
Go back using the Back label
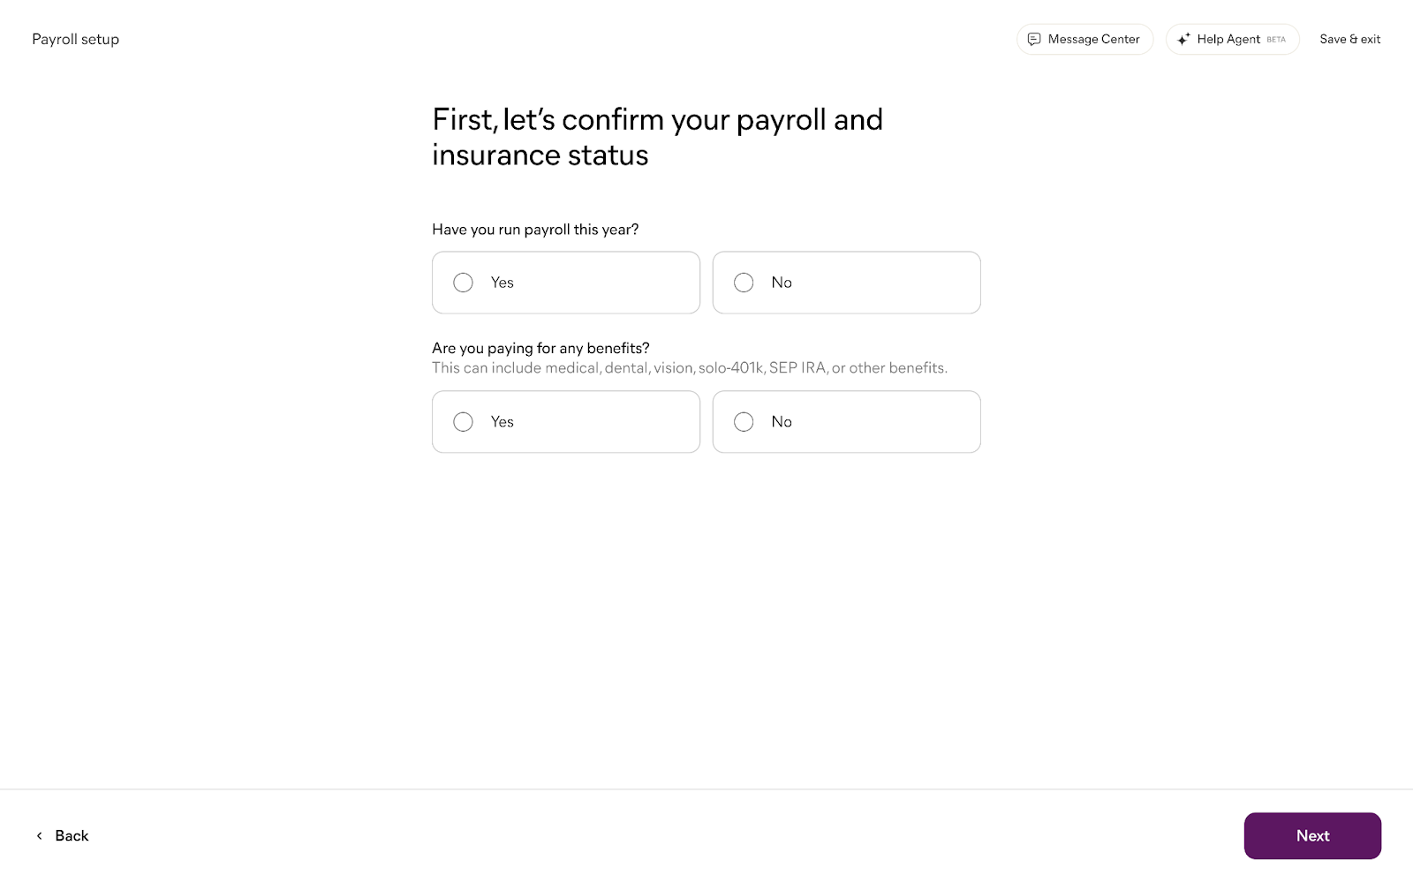point(72,835)
